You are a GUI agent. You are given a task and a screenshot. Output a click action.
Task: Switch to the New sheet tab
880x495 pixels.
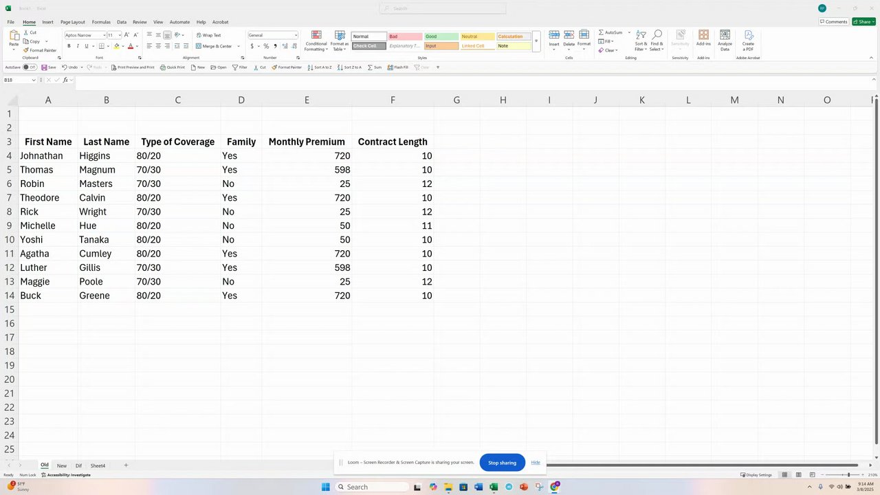62,465
